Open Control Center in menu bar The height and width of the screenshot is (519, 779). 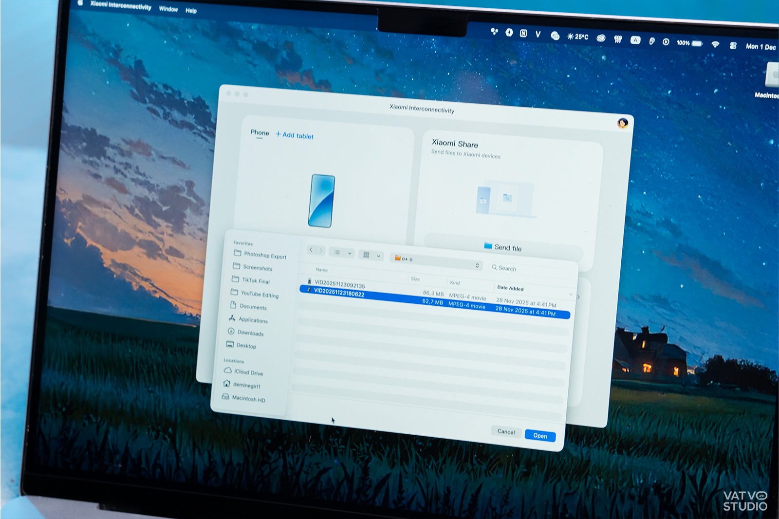[x=733, y=45]
